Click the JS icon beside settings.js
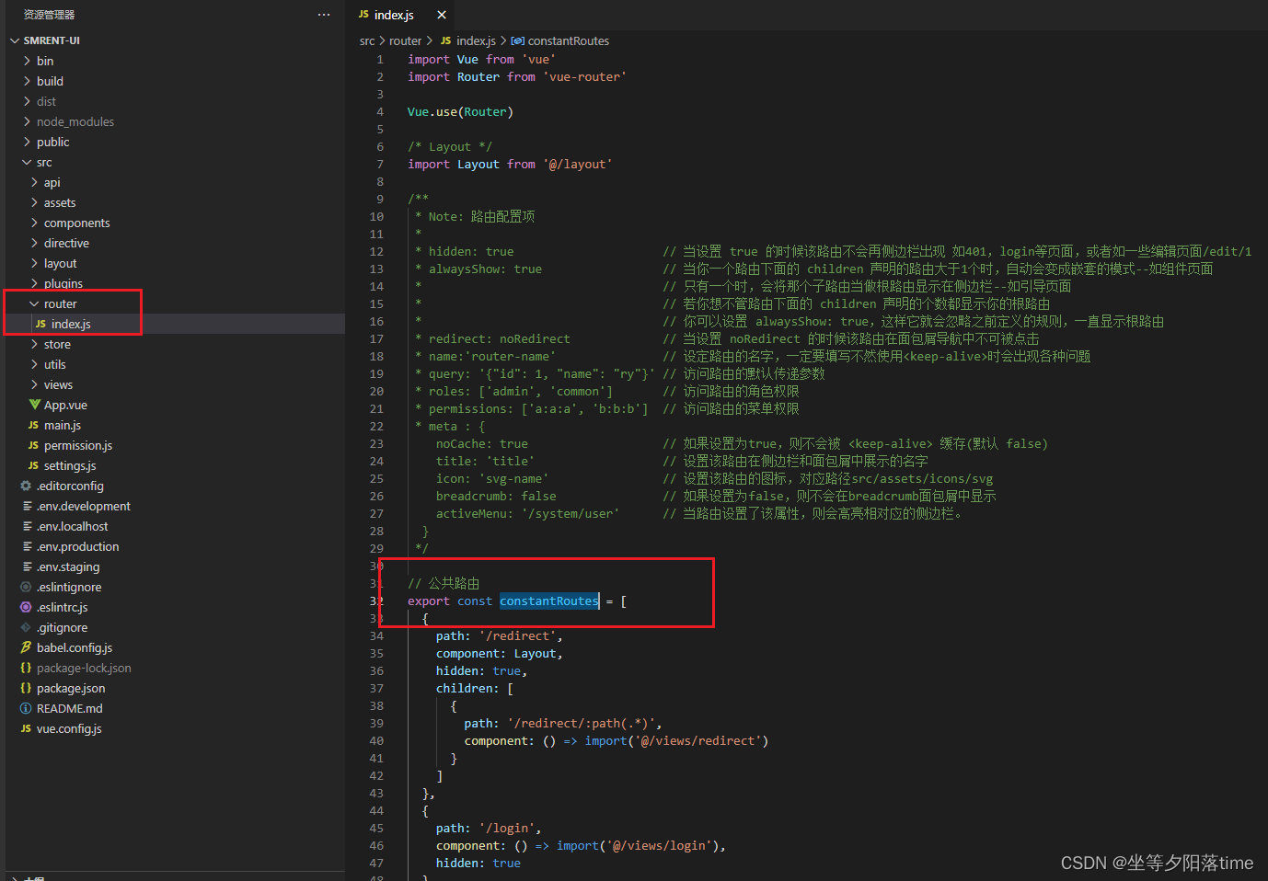1268x881 pixels. click(x=34, y=465)
